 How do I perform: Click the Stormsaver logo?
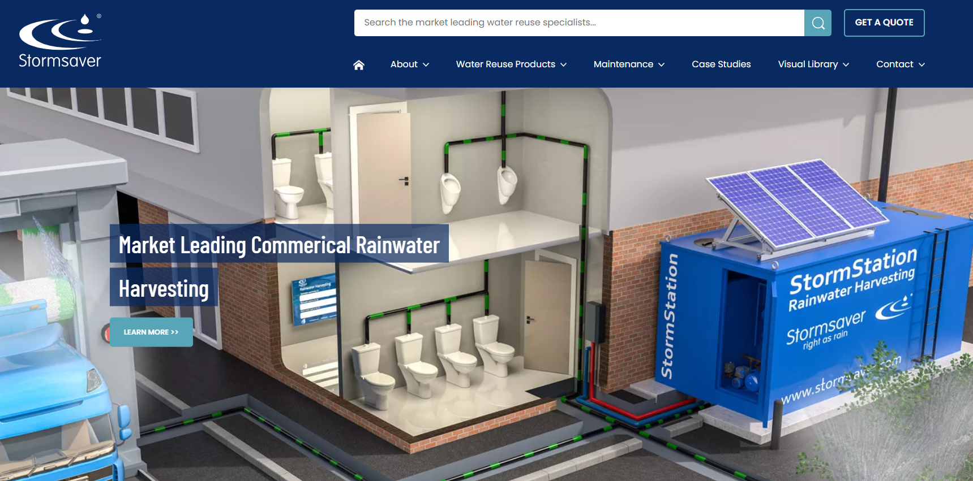tap(60, 41)
